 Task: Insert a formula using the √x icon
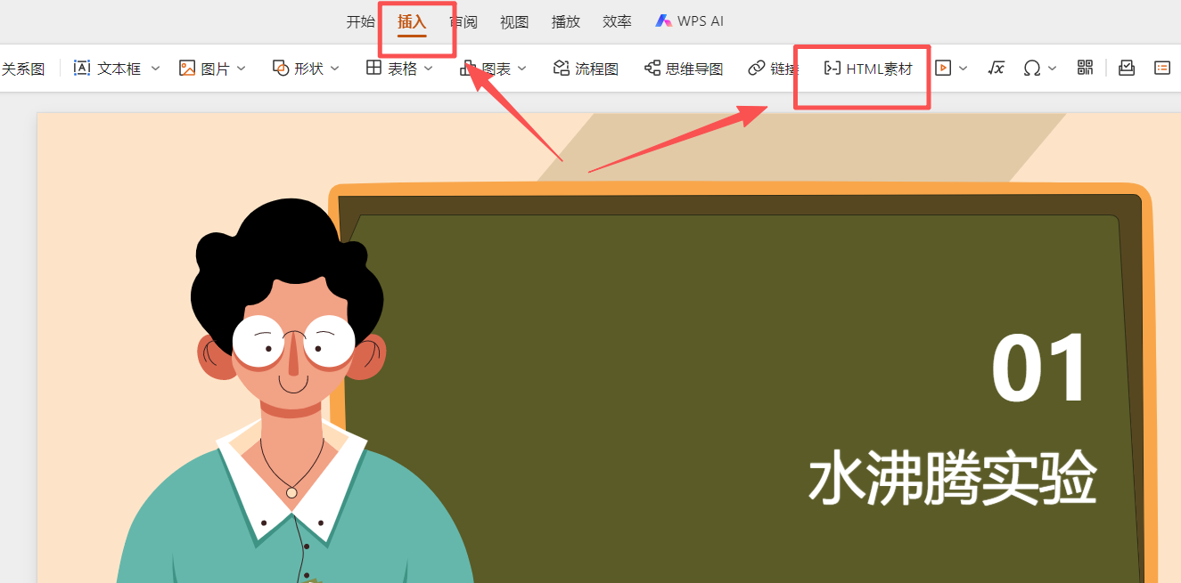pos(996,68)
